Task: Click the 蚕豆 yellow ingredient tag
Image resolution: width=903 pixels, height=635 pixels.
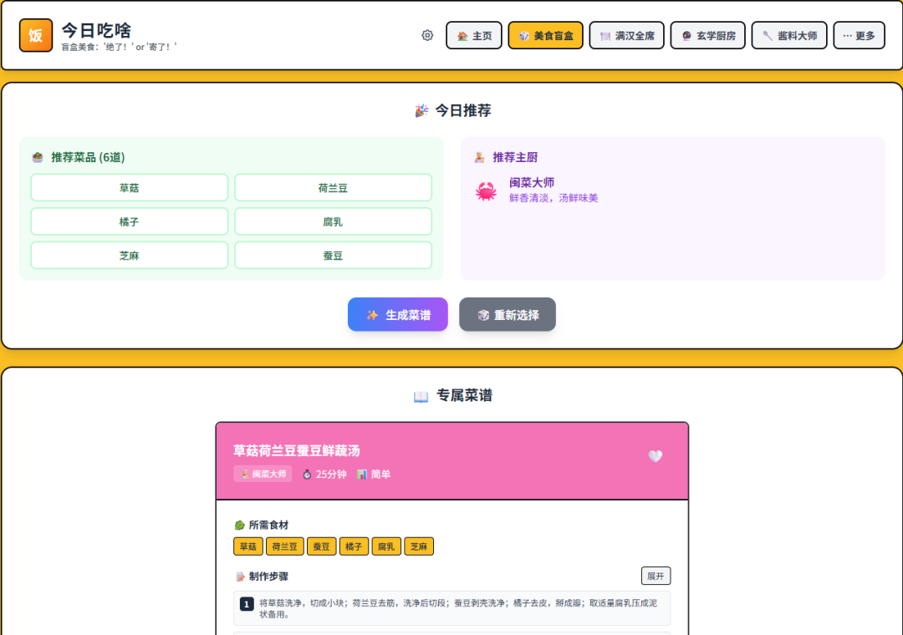Action: point(321,546)
